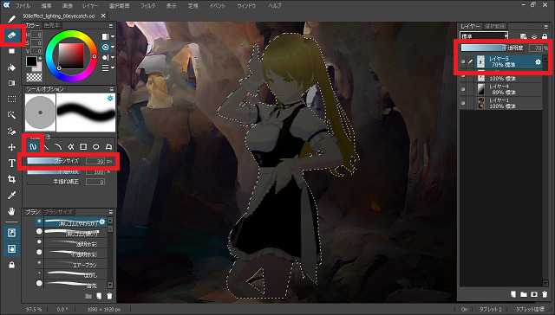Create new layer folder
Viewport: 555px width, 315px height.
tap(524, 294)
